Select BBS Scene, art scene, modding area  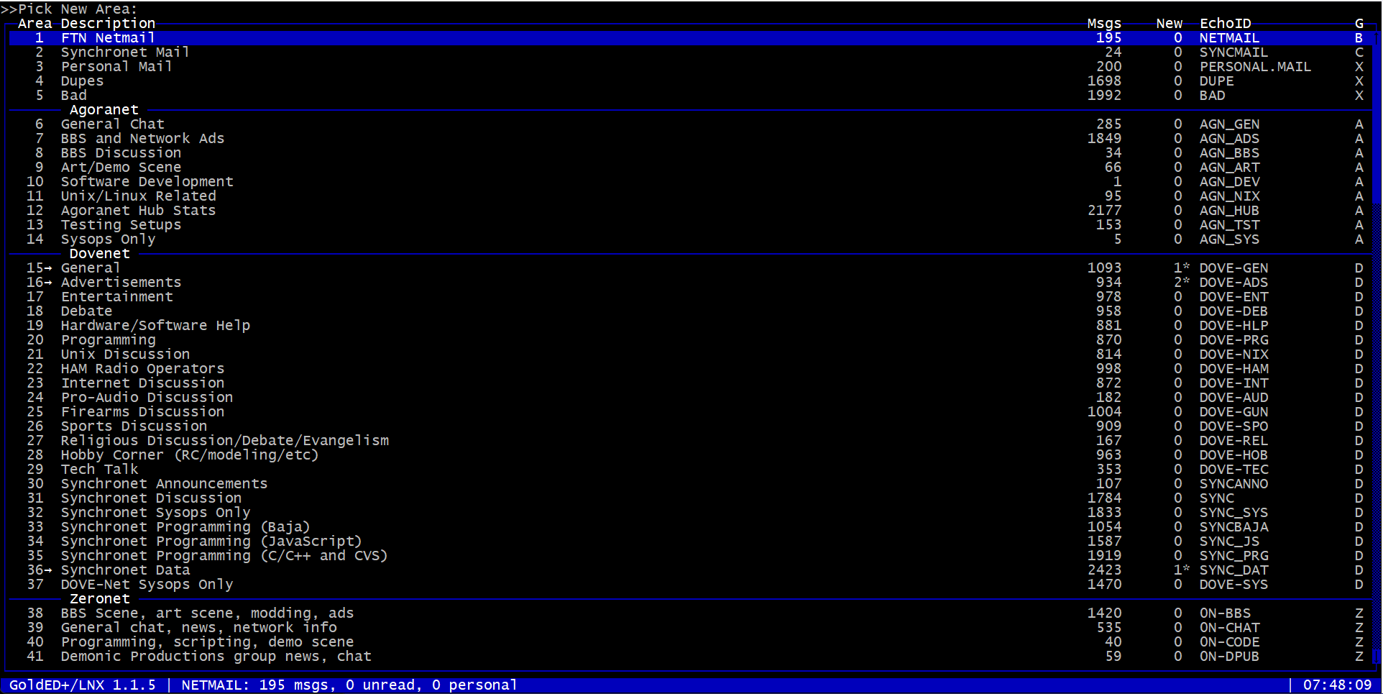(691, 613)
